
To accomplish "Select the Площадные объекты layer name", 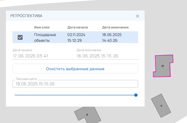I will click(x=45, y=37).
